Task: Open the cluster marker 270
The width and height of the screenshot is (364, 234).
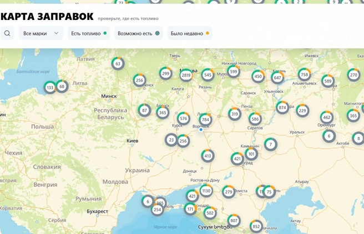Action: [x=353, y=75]
